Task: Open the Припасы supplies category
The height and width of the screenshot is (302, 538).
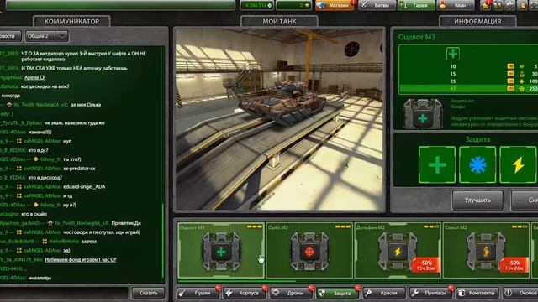Action: point(431,293)
